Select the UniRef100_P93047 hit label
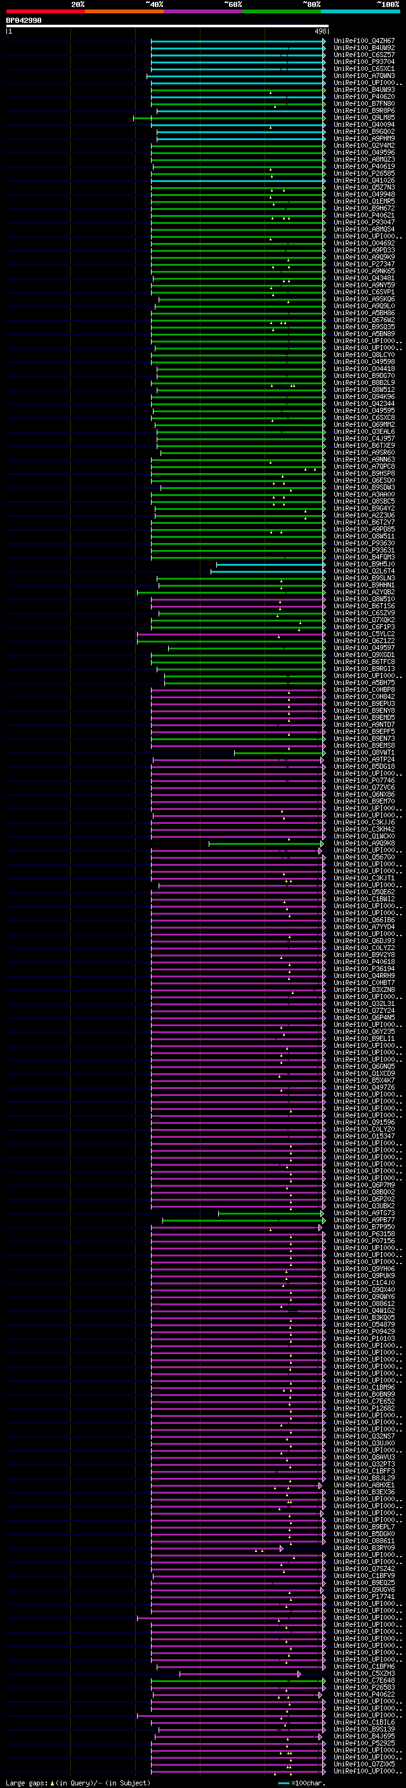This screenshot has height=1788, width=406. tap(364, 222)
